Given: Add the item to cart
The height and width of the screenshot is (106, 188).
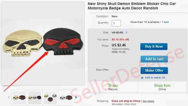Looking at the screenshot, I should (154, 59).
